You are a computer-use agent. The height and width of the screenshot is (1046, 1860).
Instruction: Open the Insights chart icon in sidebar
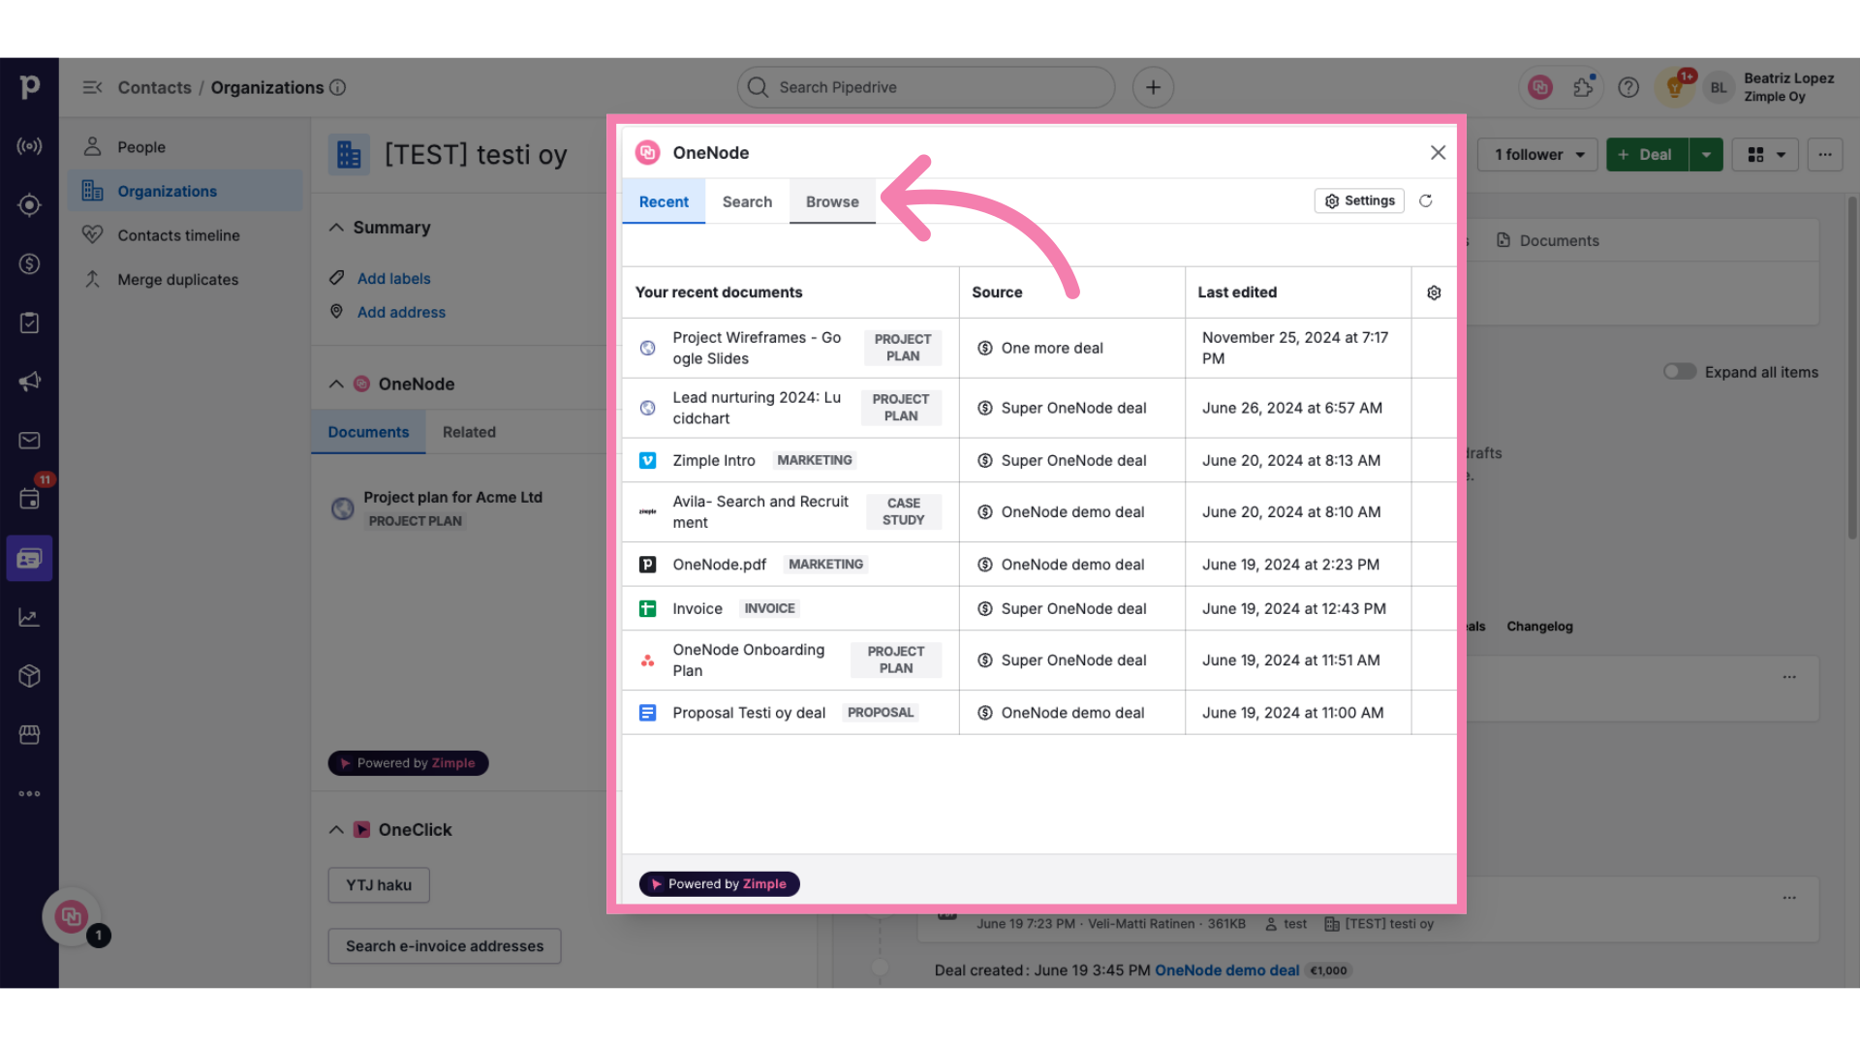29,617
